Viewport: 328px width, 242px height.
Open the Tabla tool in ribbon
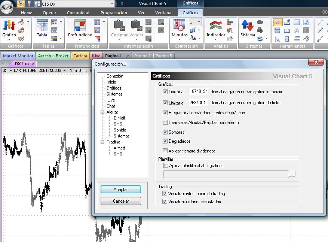[x=42, y=26]
